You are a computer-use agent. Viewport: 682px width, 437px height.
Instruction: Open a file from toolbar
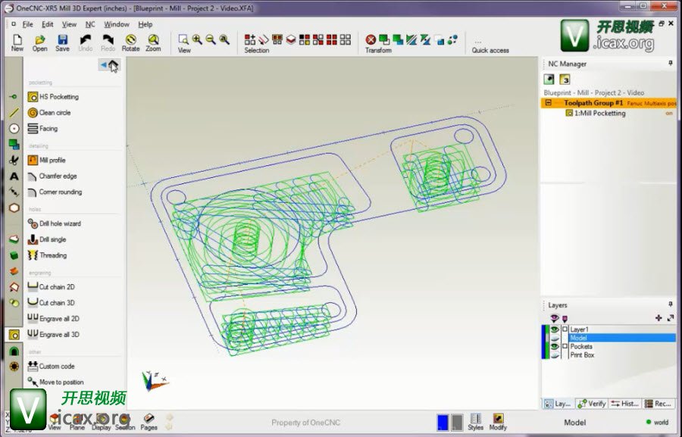(39, 43)
